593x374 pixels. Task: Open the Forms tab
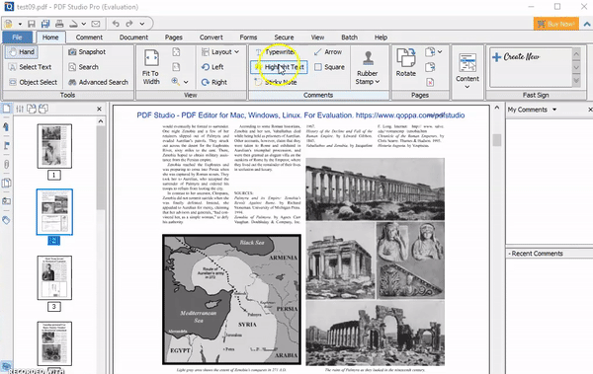click(x=248, y=37)
